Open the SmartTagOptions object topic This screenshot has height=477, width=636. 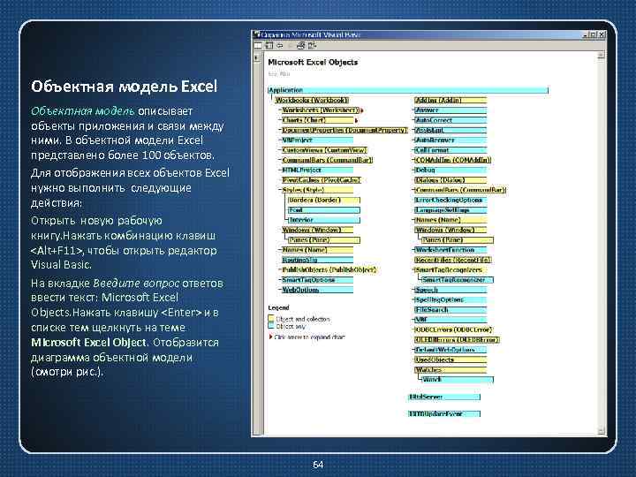pos(318,280)
